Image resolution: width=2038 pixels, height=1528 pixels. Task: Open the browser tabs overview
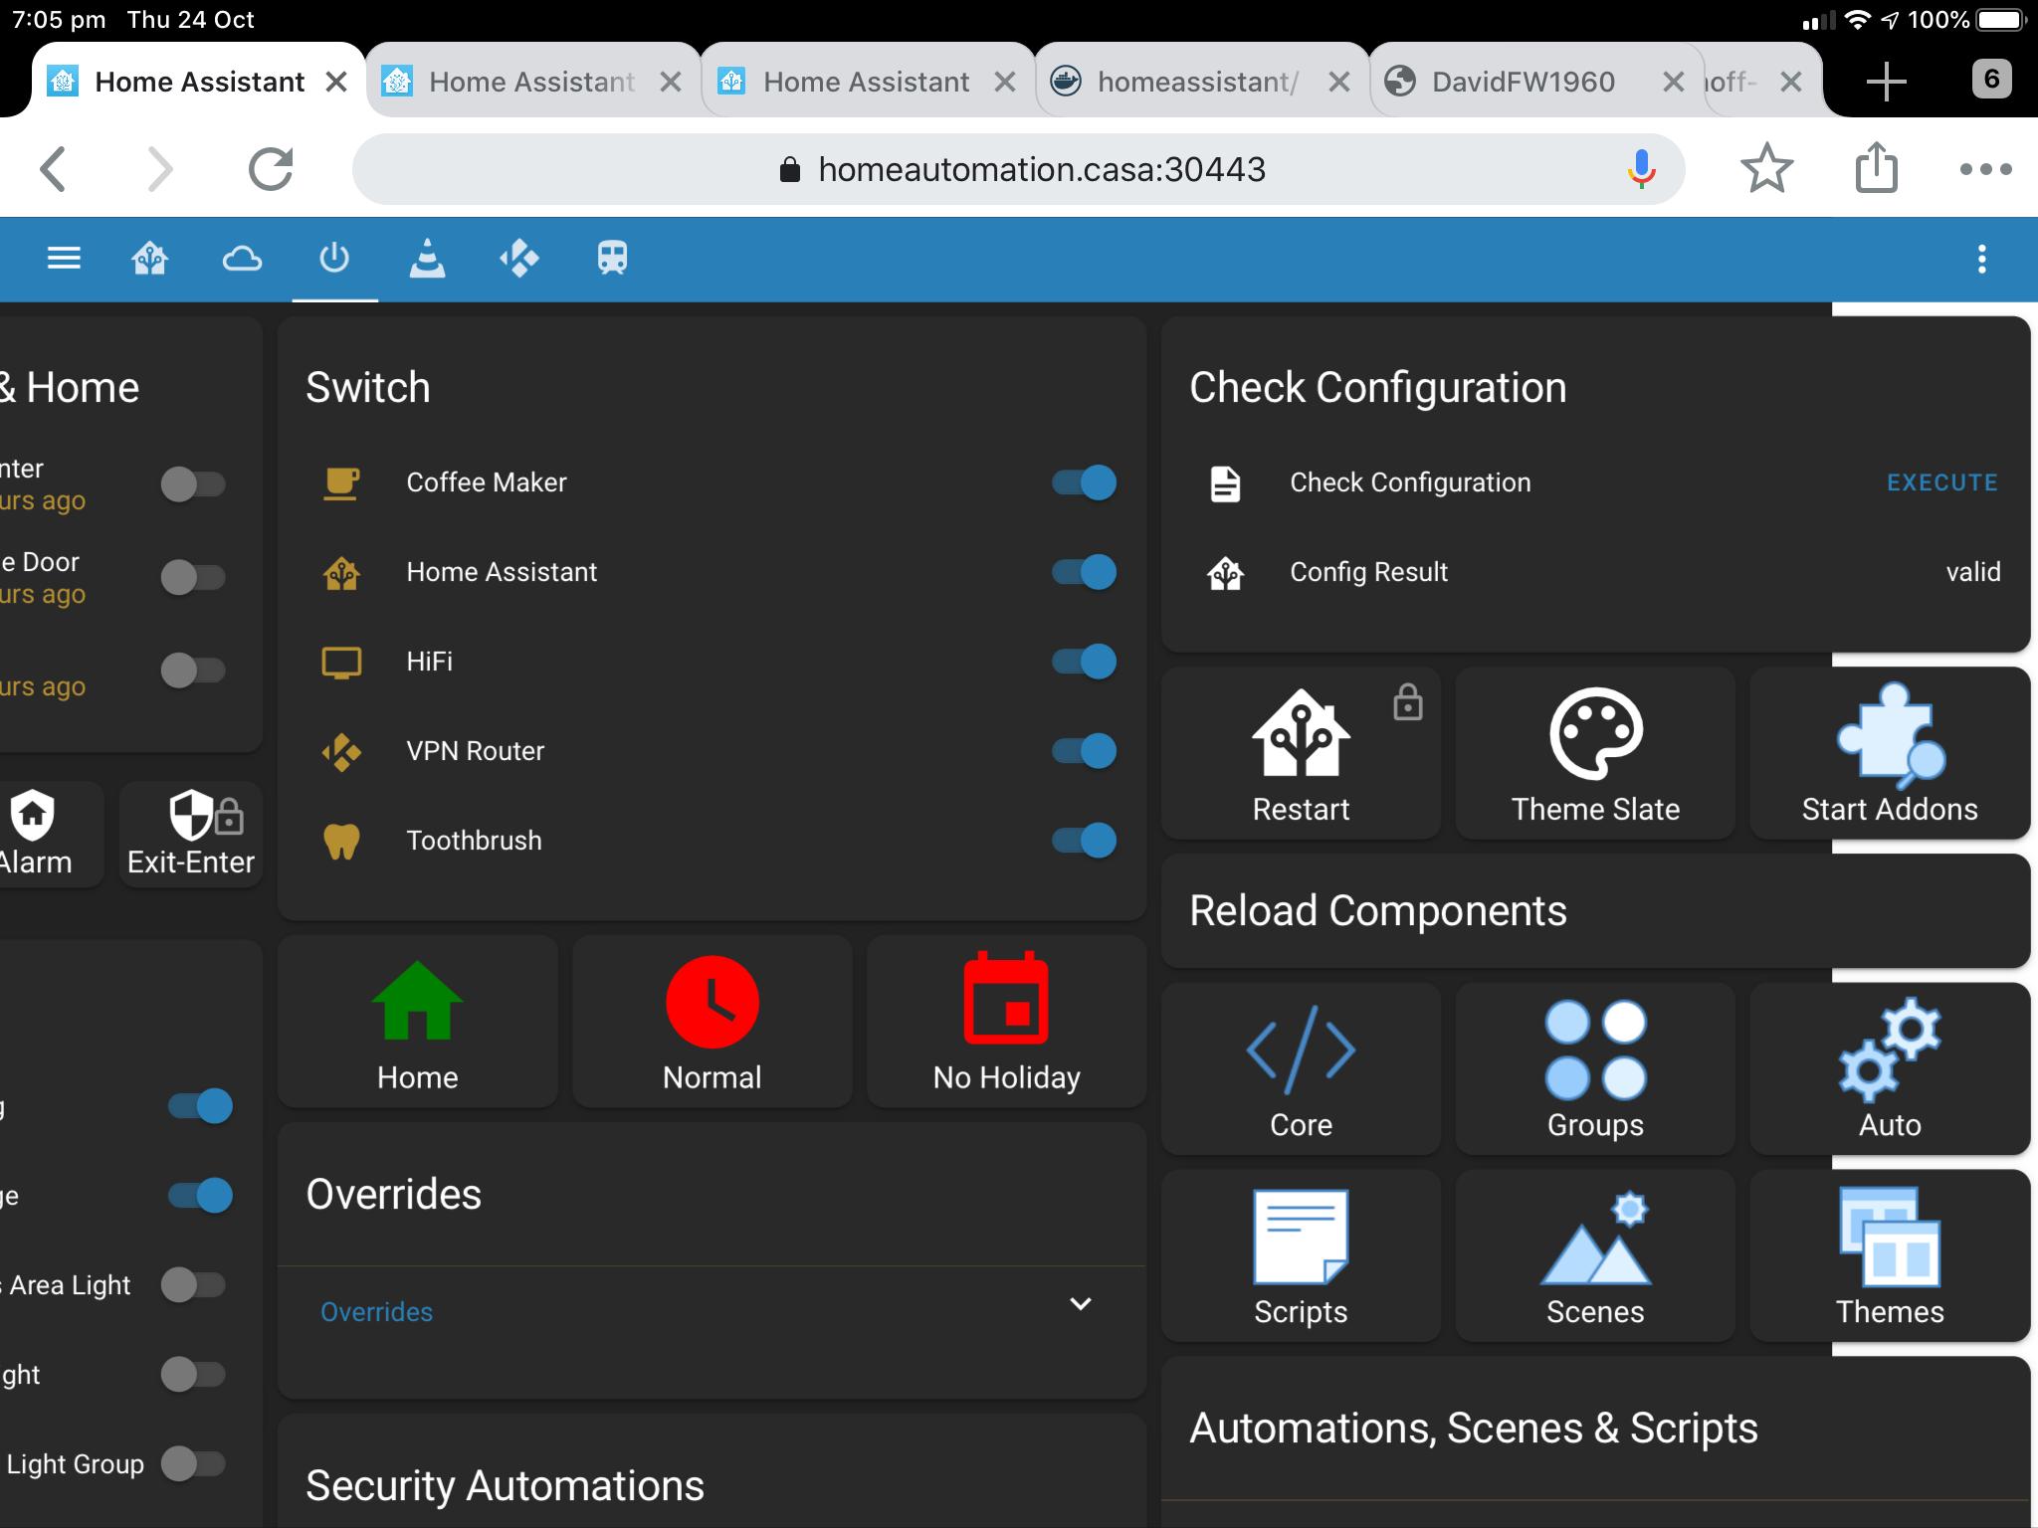[1990, 80]
